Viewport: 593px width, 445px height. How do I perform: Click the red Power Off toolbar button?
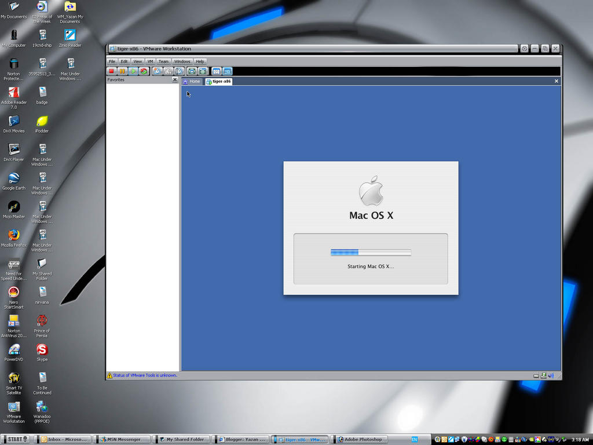pyautogui.click(x=112, y=71)
